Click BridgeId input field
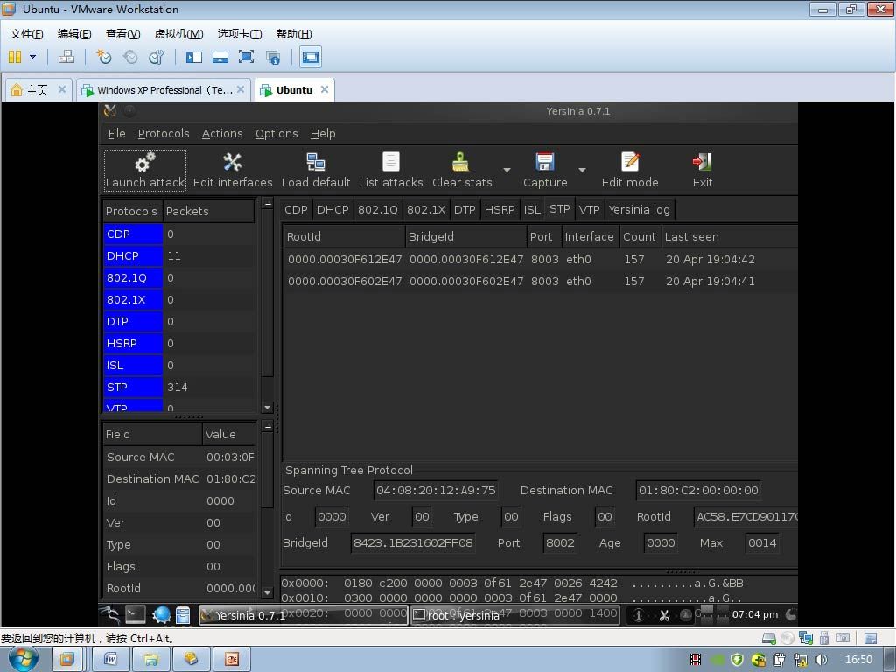This screenshot has width=896, height=672. click(413, 542)
